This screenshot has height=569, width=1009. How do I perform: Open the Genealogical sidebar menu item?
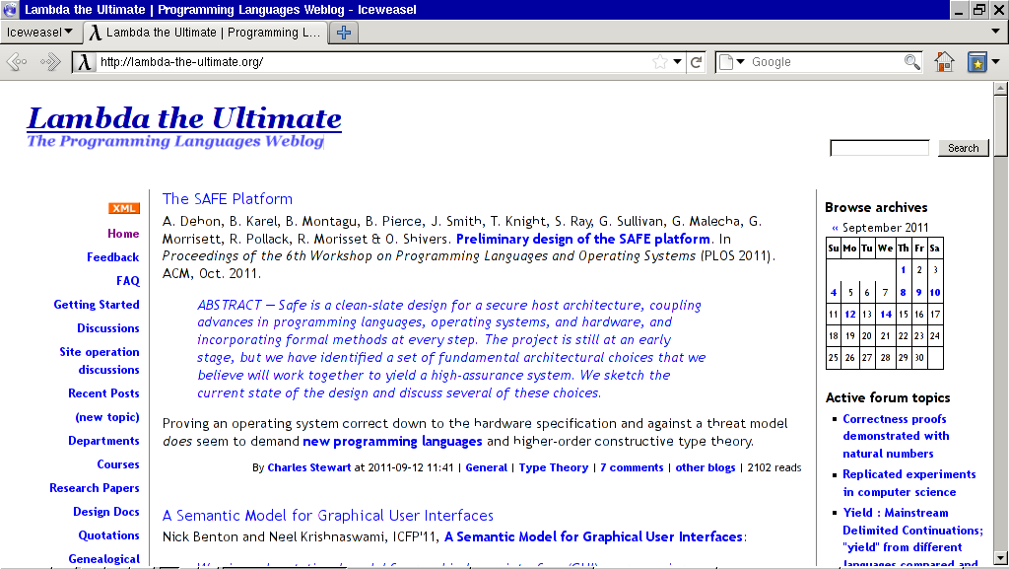[x=104, y=559]
